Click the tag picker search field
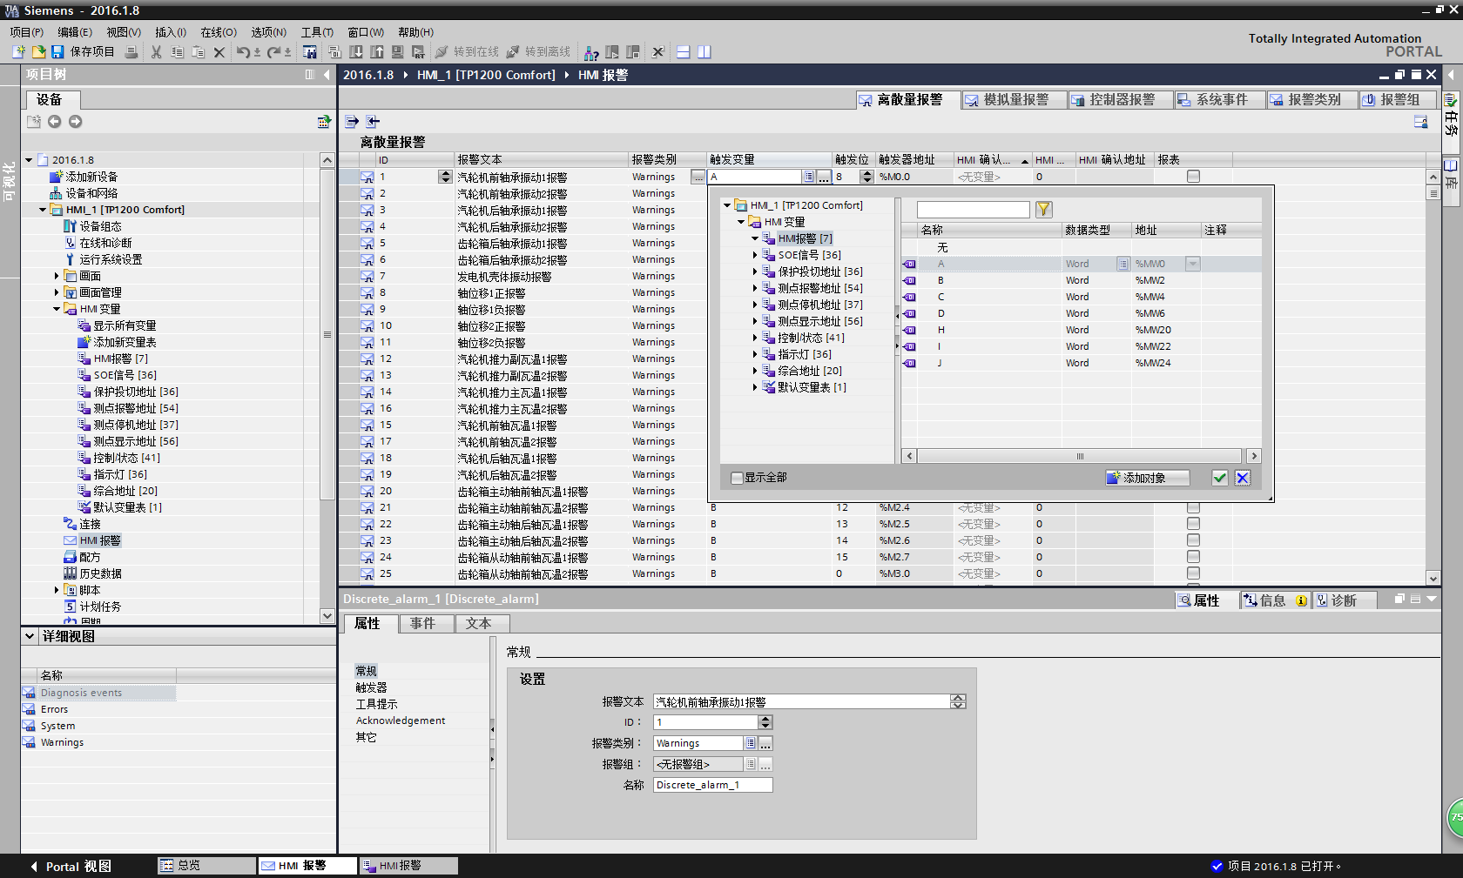Image resolution: width=1463 pixels, height=878 pixels. tap(973, 210)
